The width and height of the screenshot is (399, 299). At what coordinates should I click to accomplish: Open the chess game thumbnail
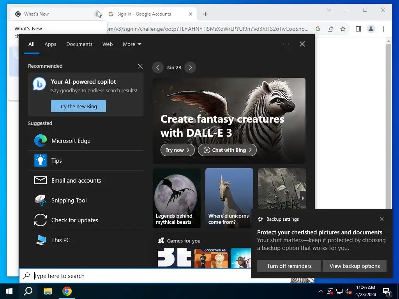point(211,258)
